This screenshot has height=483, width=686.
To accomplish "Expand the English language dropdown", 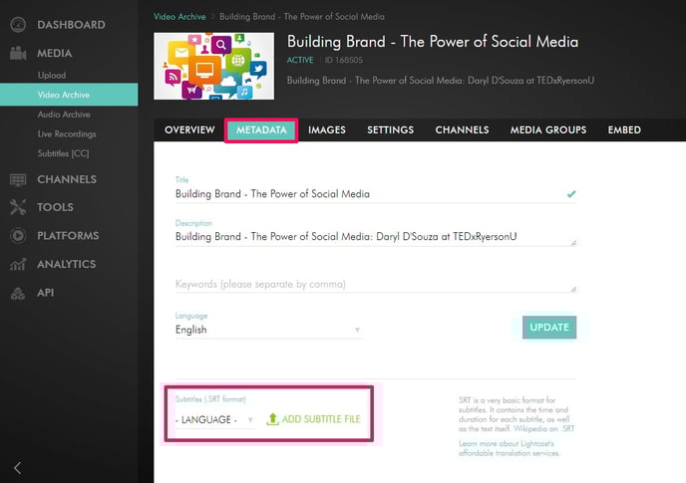I will [267, 330].
